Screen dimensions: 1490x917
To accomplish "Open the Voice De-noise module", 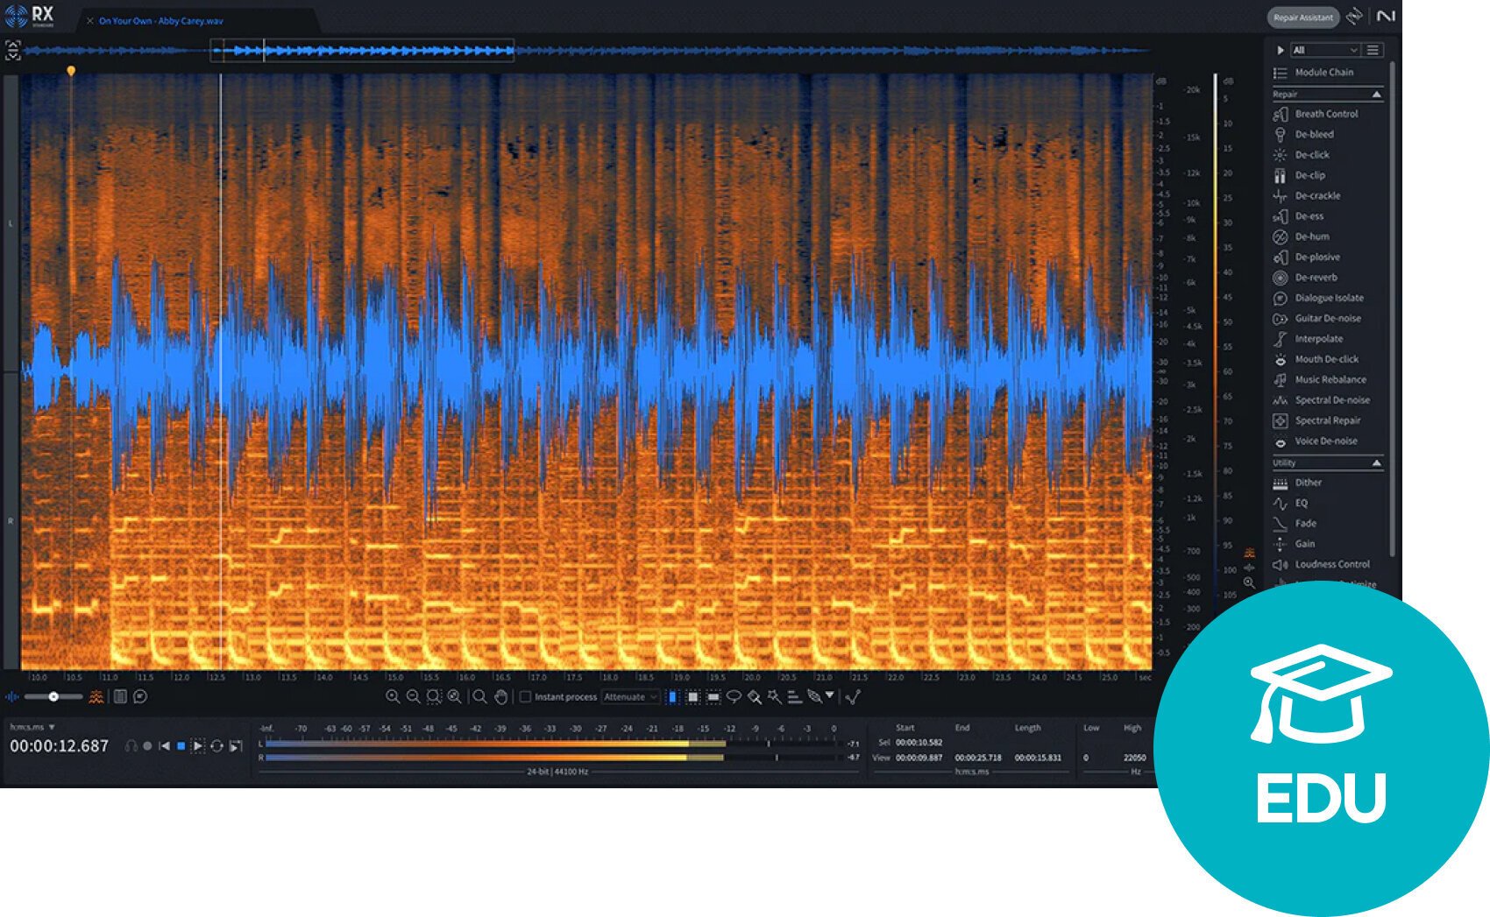I will pyautogui.click(x=1327, y=441).
